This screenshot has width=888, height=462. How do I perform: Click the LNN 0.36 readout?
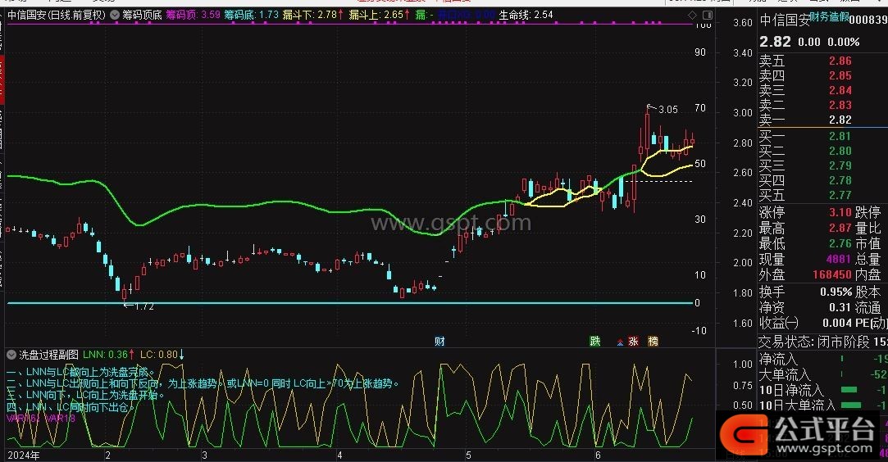(x=109, y=355)
